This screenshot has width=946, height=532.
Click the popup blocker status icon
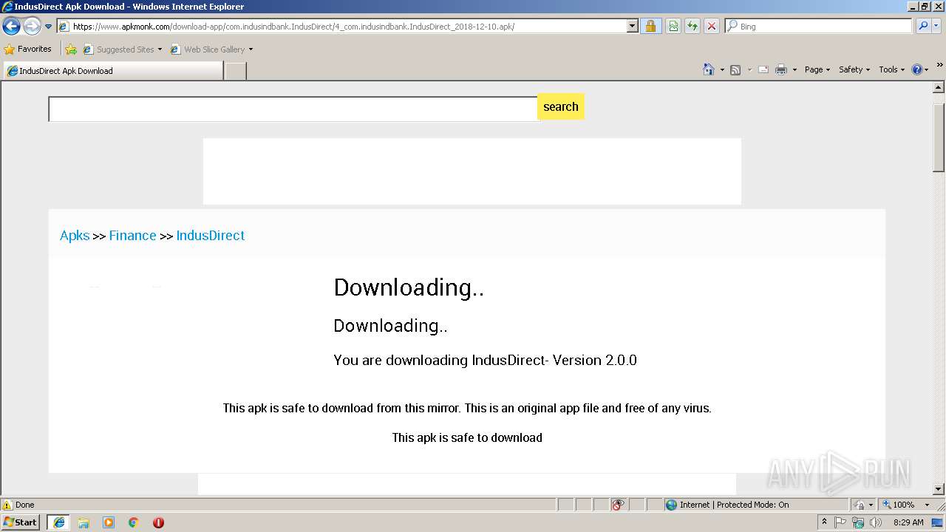[x=618, y=505]
